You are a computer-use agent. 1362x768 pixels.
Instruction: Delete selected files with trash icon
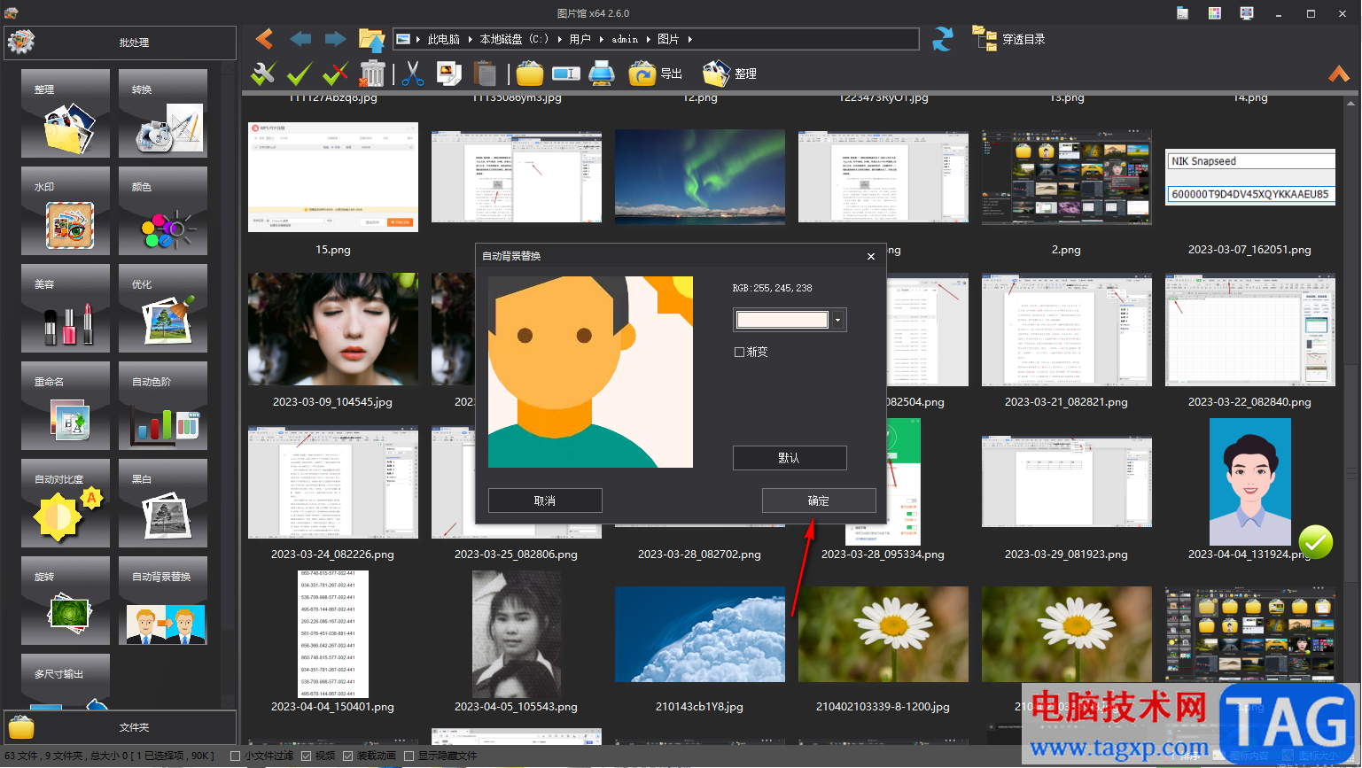point(373,74)
